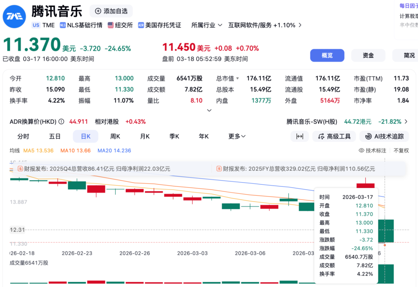The height and width of the screenshot is (287, 418).
Task: Select the 概览 overview tab
Action: point(327,55)
